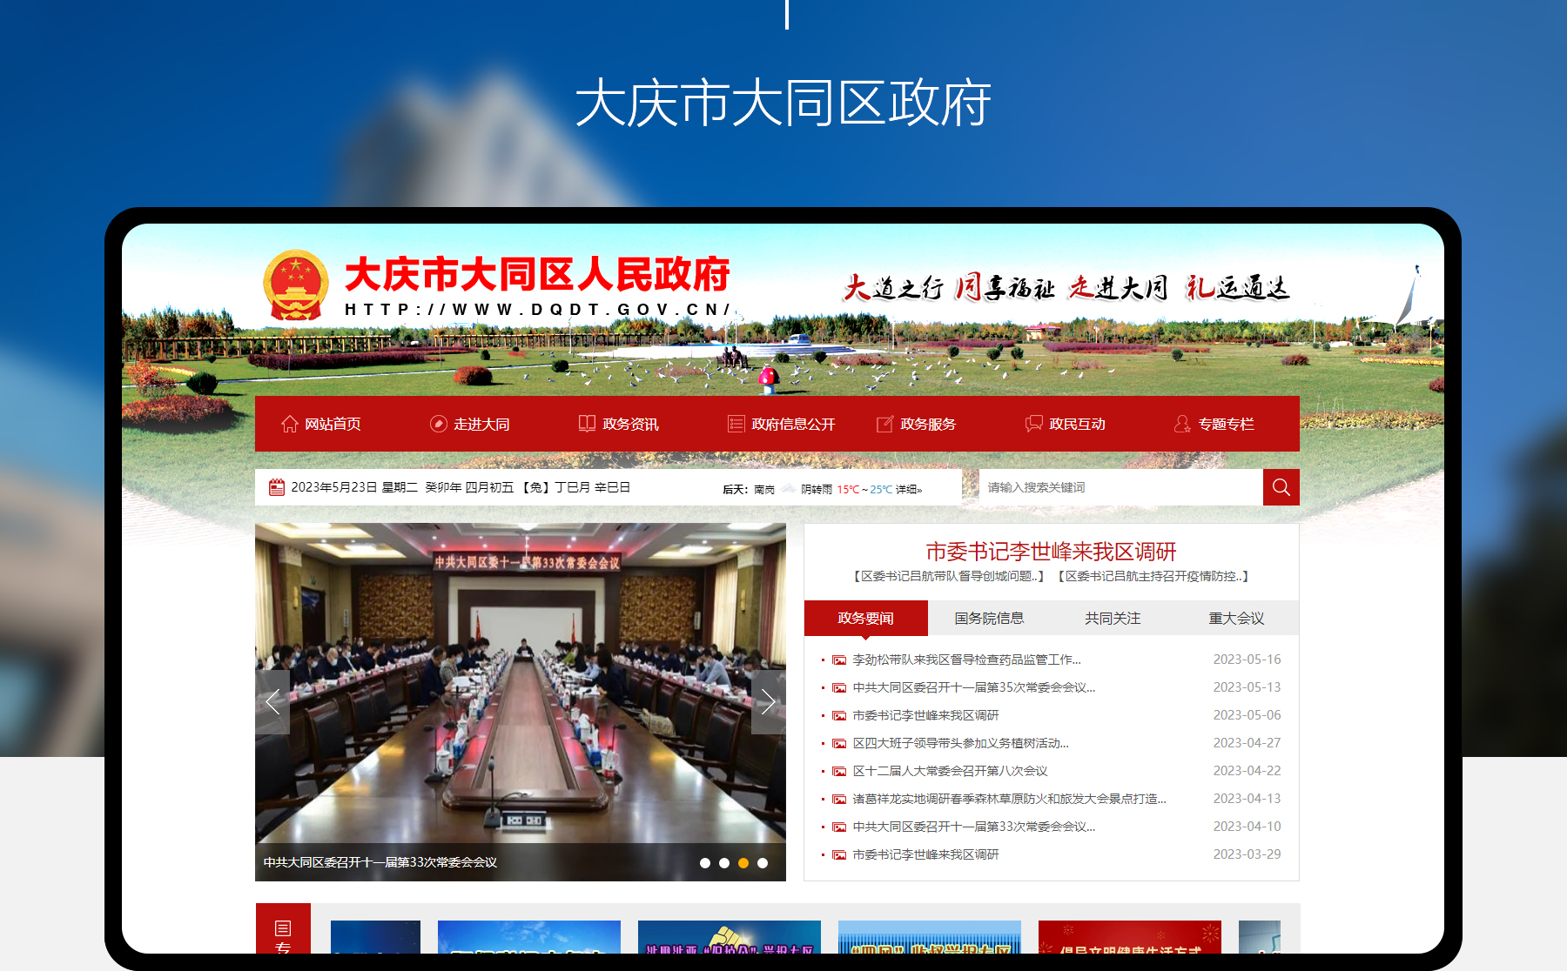Click the home icon in 网站首页
The width and height of the screenshot is (1567, 971).
click(290, 424)
